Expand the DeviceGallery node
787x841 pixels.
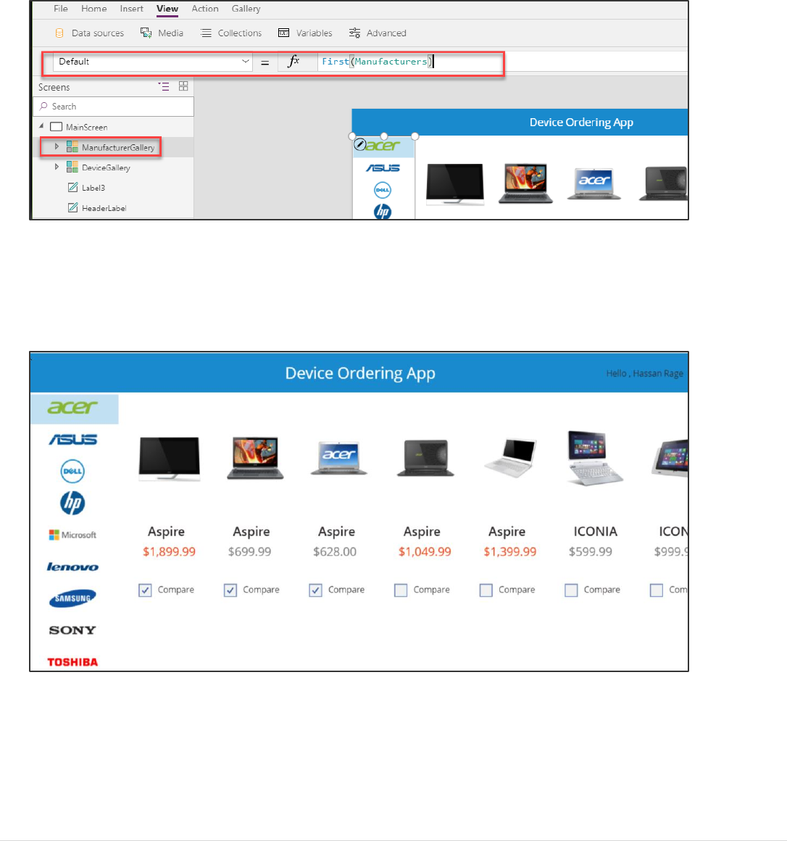57,167
